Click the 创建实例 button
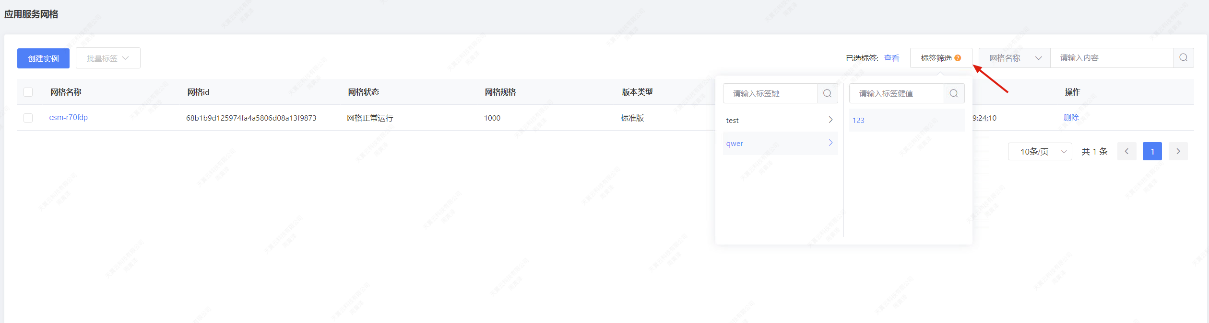The height and width of the screenshot is (323, 1209). tap(43, 58)
